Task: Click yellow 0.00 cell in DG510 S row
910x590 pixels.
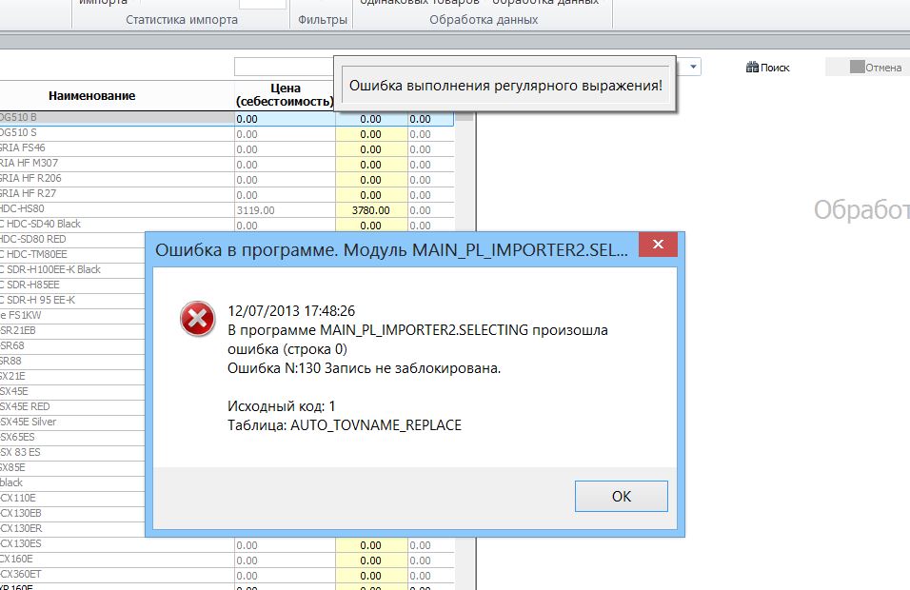Action: (371, 134)
